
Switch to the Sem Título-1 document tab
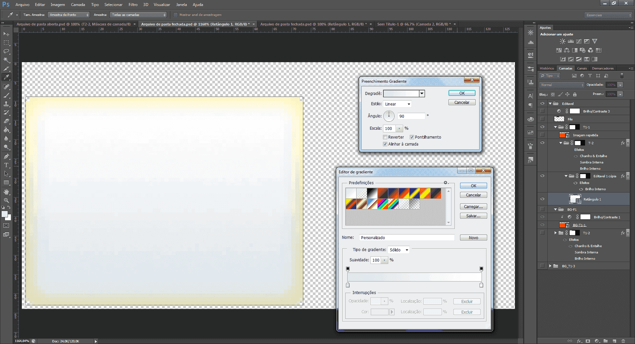(414, 24)
